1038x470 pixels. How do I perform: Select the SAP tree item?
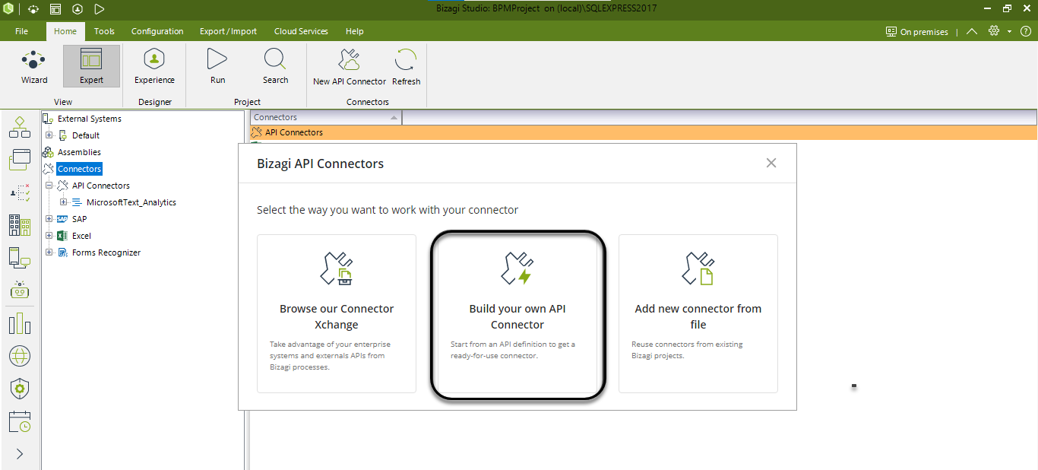(x=79, y=219)
